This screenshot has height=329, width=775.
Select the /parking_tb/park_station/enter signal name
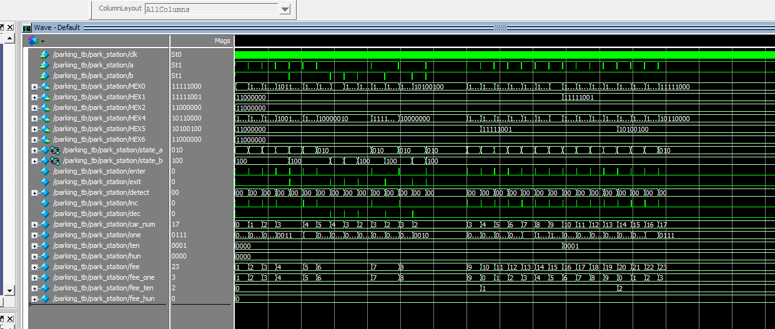coord(99,172)
